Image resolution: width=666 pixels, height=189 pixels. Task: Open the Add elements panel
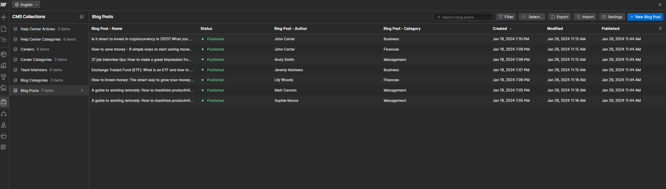4,17
